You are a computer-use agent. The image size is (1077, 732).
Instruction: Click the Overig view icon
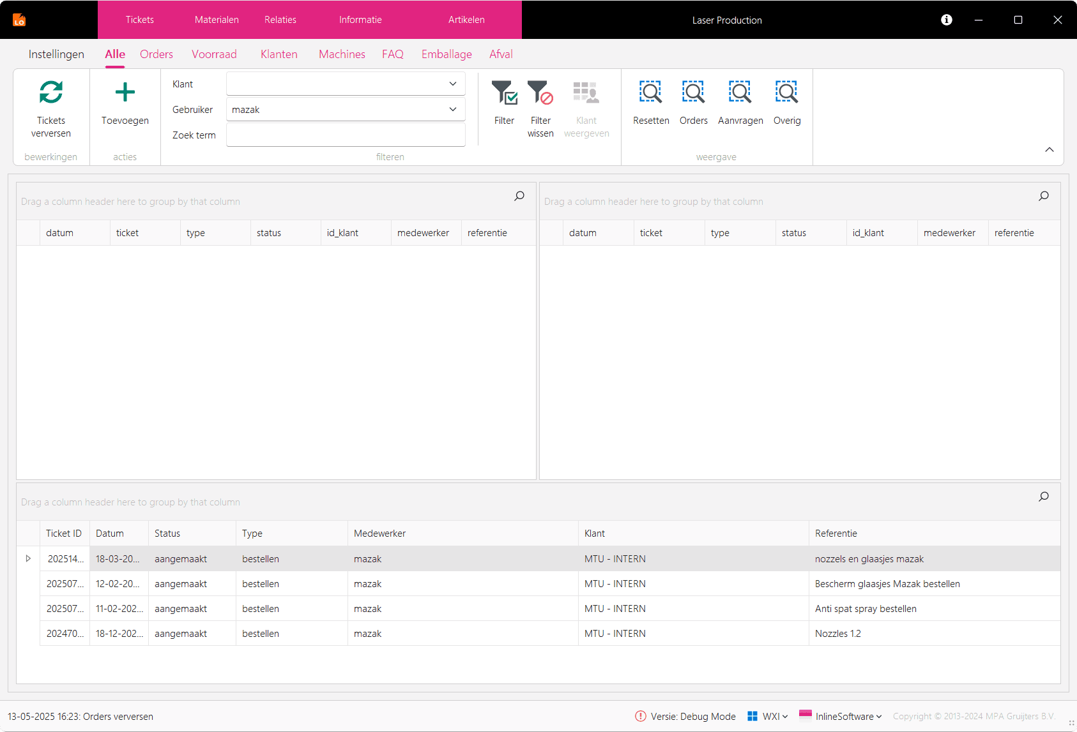(786, 92)
